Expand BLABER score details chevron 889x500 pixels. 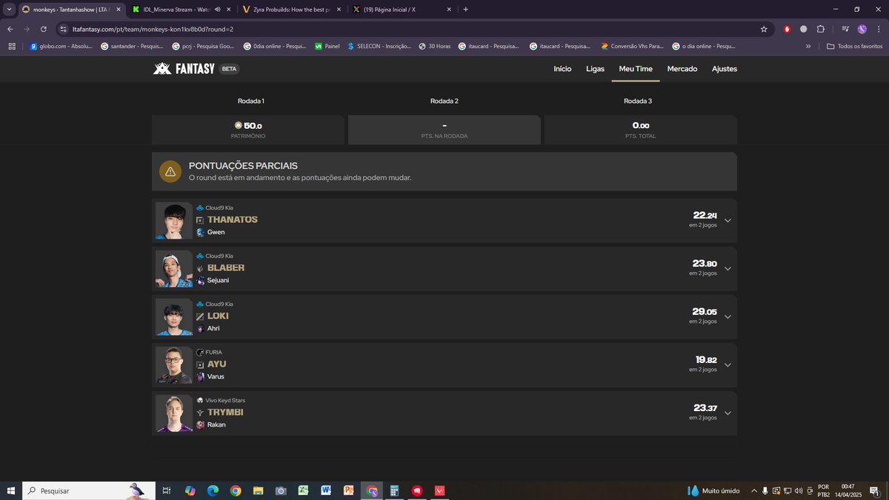727,268
